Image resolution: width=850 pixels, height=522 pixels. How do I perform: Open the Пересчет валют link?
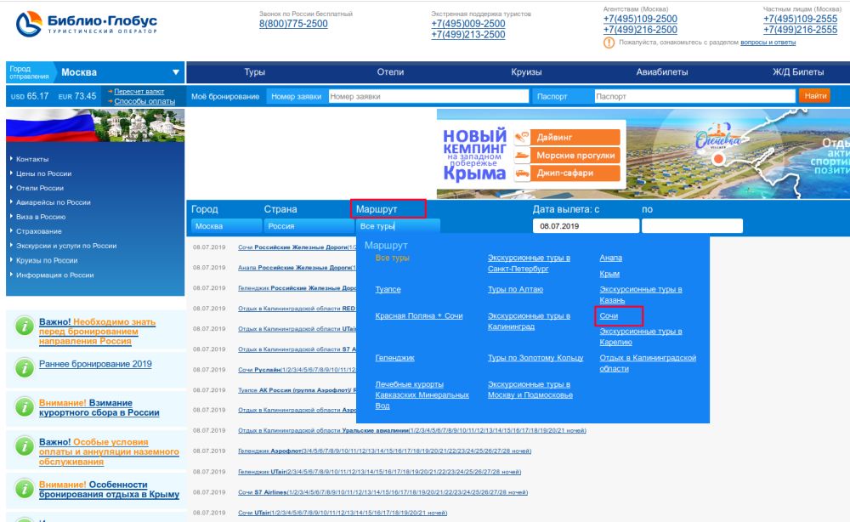coord(139,91)
